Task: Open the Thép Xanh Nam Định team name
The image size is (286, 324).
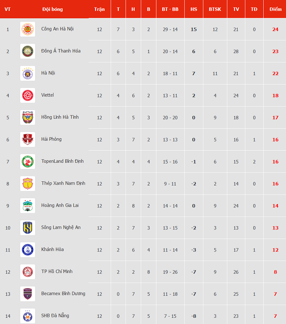Action: 63,183
